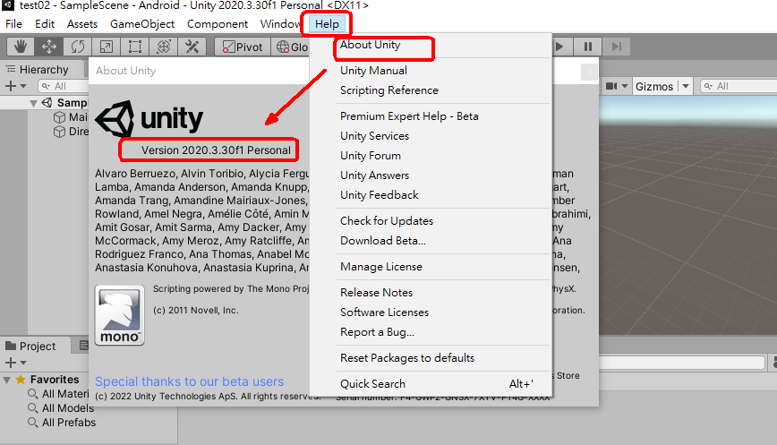The image size is (777, 445).
Task: Select the Rotate tool
Action: pyautogui.click(x=77, y=47)
